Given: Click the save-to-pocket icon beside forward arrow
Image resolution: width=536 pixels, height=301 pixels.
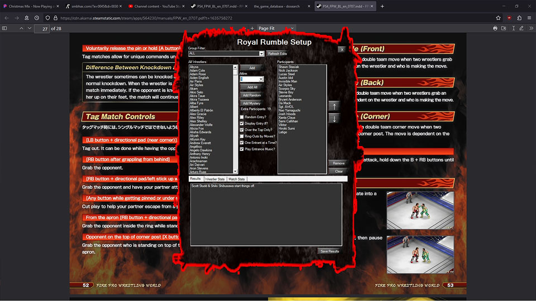Looking at the screenshot, I should point(26,18).
